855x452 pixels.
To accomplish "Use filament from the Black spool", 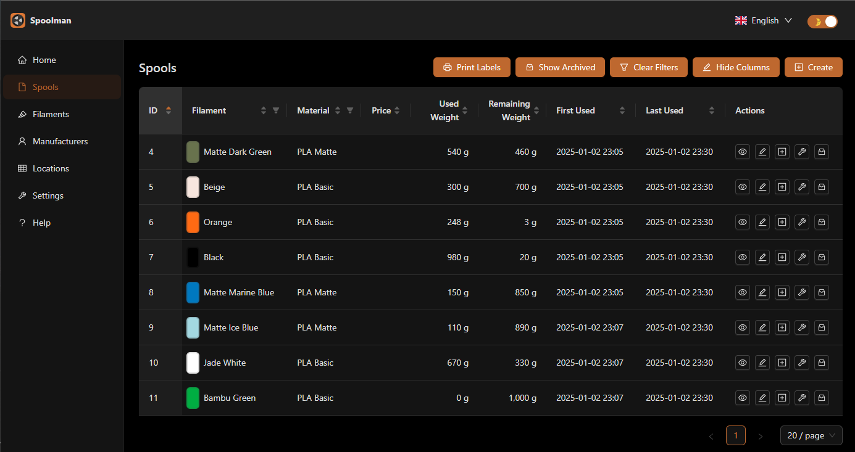I will coord(801,257).
